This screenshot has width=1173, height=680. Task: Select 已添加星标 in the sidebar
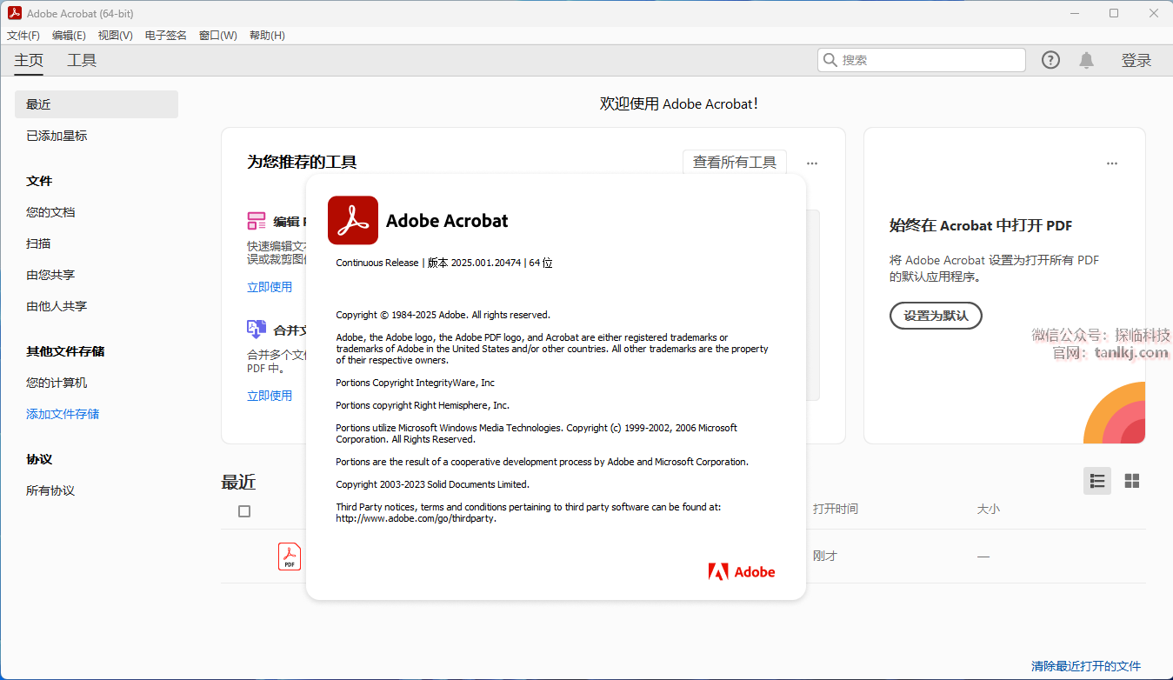[x=57, y=136]
